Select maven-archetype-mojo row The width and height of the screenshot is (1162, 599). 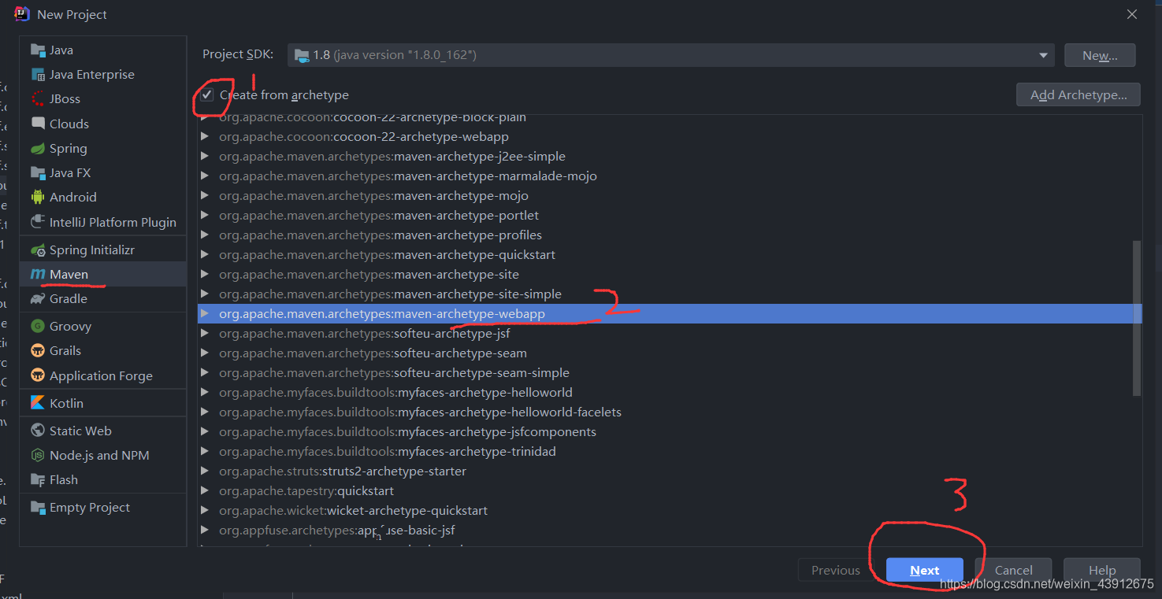(670, 195)
